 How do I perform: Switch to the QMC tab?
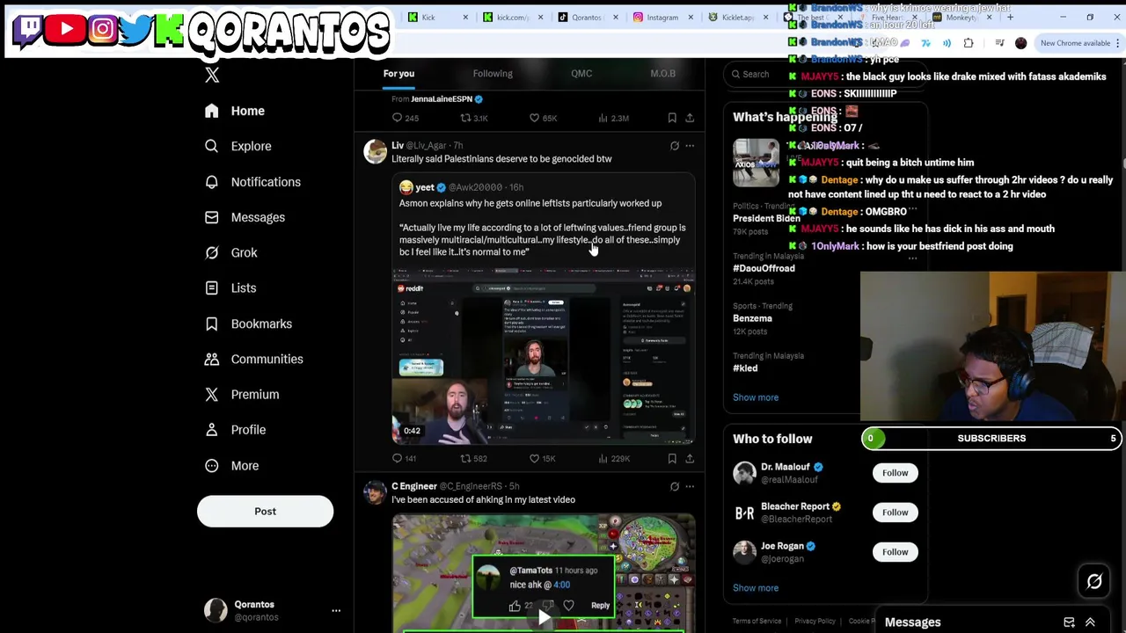coord(581,74)
